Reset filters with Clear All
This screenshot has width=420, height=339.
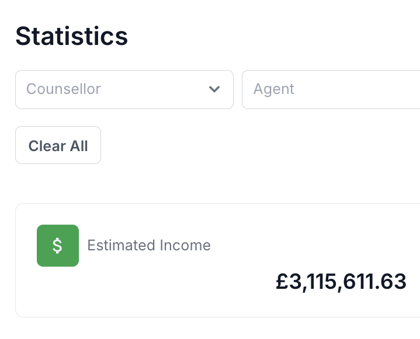click(x=58, y=145)
